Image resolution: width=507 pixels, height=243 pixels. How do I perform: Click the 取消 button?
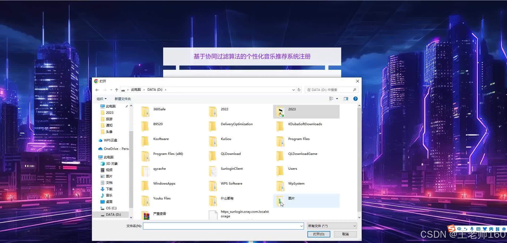(345, 234)
